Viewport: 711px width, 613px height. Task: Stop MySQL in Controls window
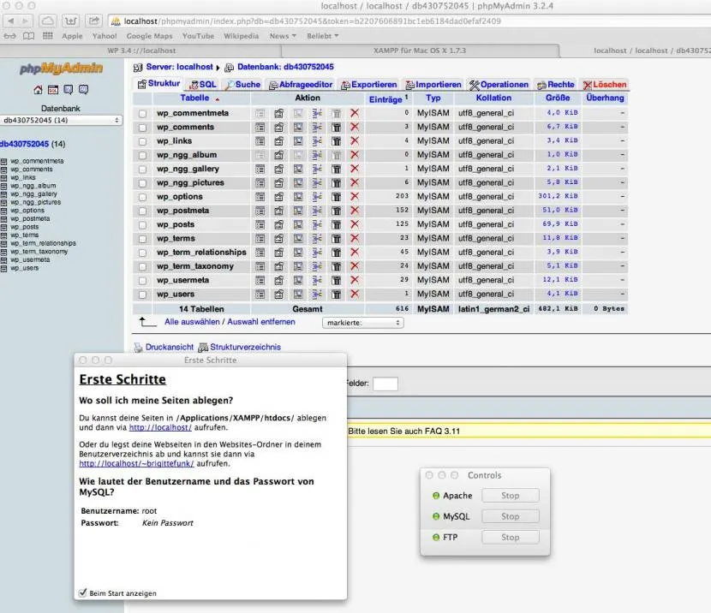[511, 516]
